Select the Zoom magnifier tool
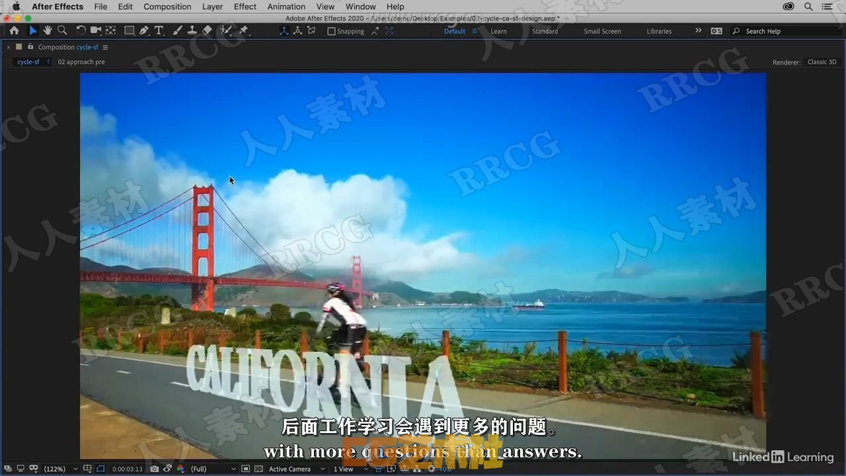The height and width of the screenshot is (476, 846). 62,30
